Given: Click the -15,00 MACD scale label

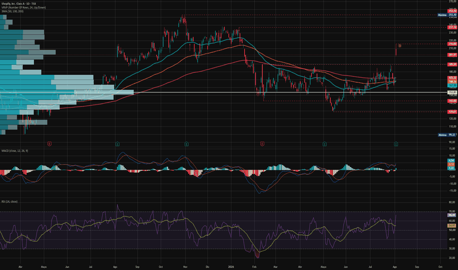Looking at the screenshot, I should (x=452, y=191).
